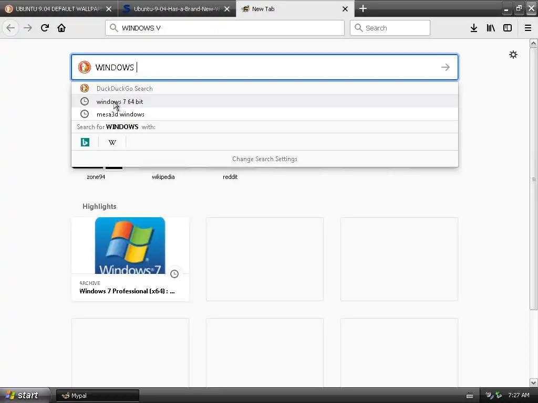Click the Mypal taskbar button

pos(97,396)
